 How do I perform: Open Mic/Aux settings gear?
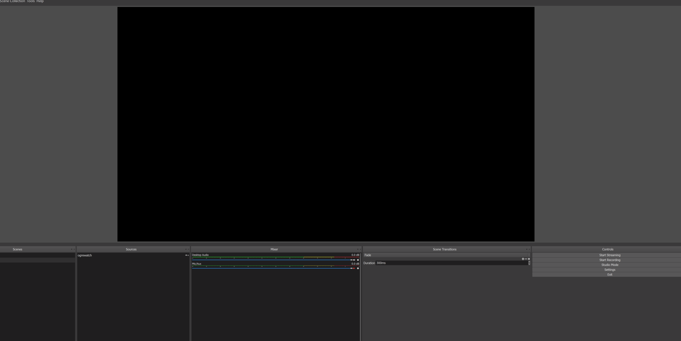coord(358,268)
